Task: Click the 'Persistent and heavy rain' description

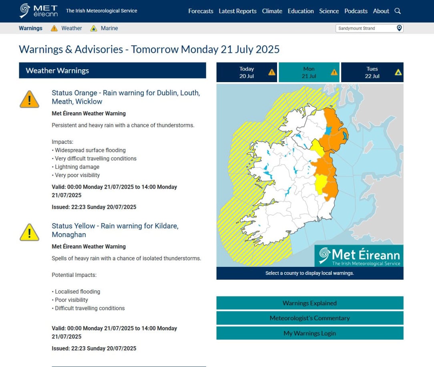Action: pyautogui.click(x=123, y=125)
